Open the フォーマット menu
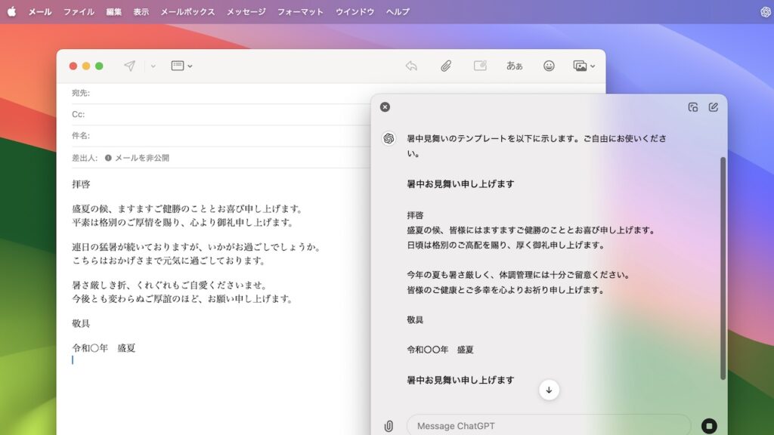Image resolution: width=774 pixels, height=435 pixels. 302,11
